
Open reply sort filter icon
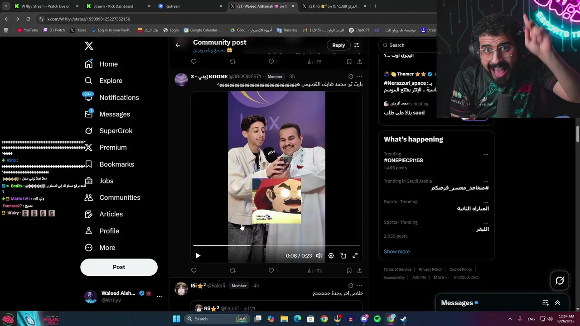357,45
